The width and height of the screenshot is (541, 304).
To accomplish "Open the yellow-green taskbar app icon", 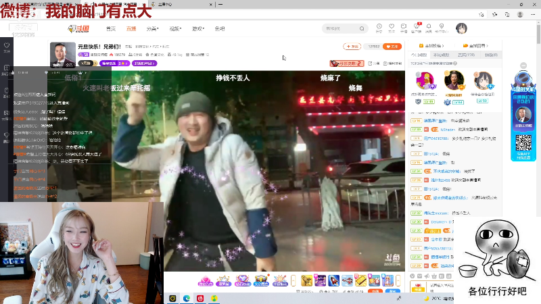I will (214, 299).
